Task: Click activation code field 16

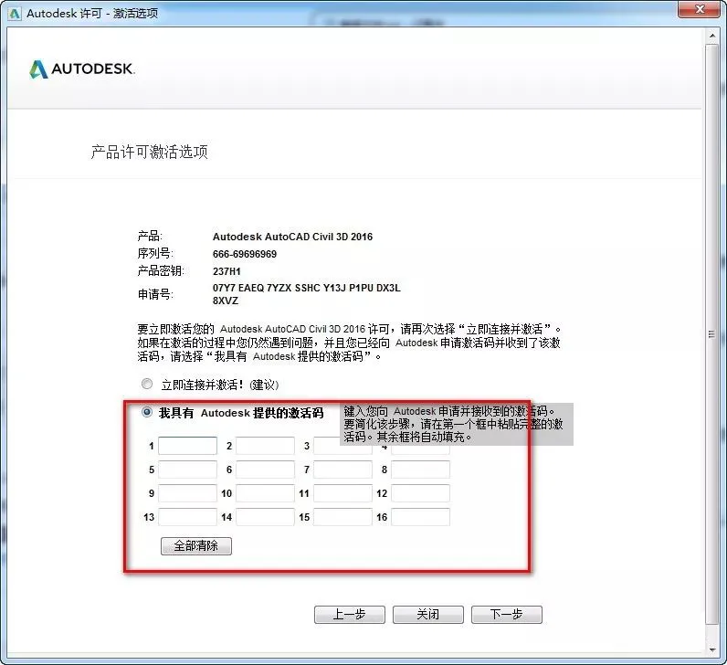Action: pos(420,517)
